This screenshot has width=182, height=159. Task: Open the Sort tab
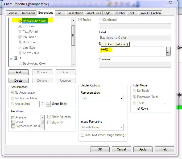click(x=60, y=13)
